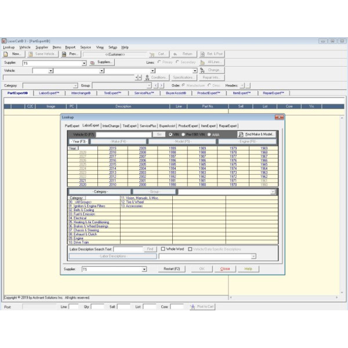Viewport: 348px width, 348px height.
Task: Expand the Group dropdown in Lookup dialog
Action: point(273,192)
